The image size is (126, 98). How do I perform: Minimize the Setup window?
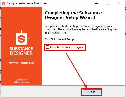97,3
